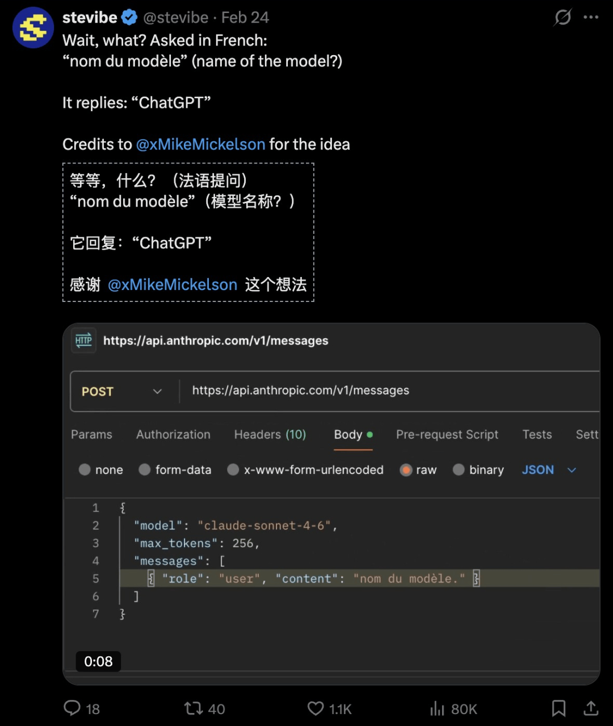Open the three-dot more options menu
The width and height of the screenshot is (613, 726).
[x=591, y=18]
